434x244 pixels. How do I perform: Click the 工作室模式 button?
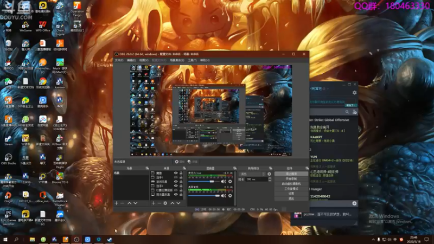291,189
